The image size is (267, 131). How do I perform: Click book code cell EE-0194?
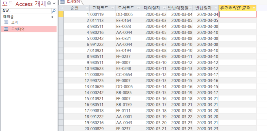(x=128, y=51)
